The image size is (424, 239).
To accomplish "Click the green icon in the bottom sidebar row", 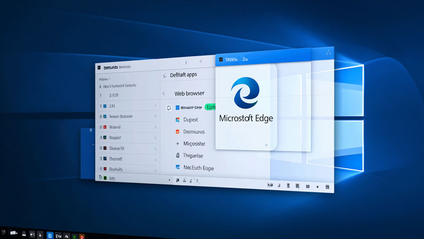I will coord(105,178).
